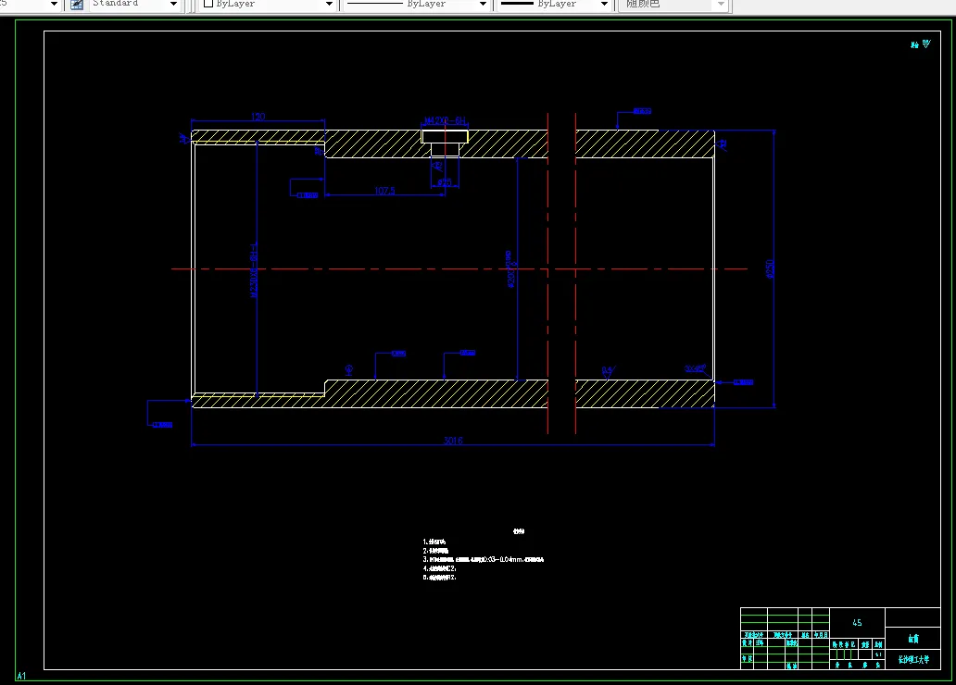Select the surface roughness symbol at top right
Screen dimensions: 956x685
[925, 44]
